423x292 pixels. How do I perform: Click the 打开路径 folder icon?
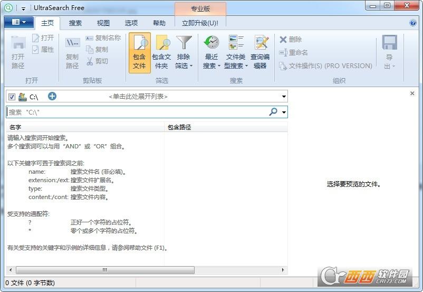click(18, 52)
